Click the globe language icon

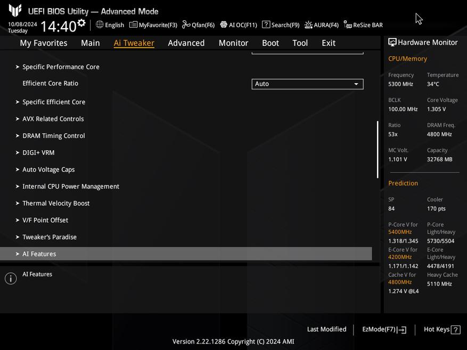tap(100, 25)
